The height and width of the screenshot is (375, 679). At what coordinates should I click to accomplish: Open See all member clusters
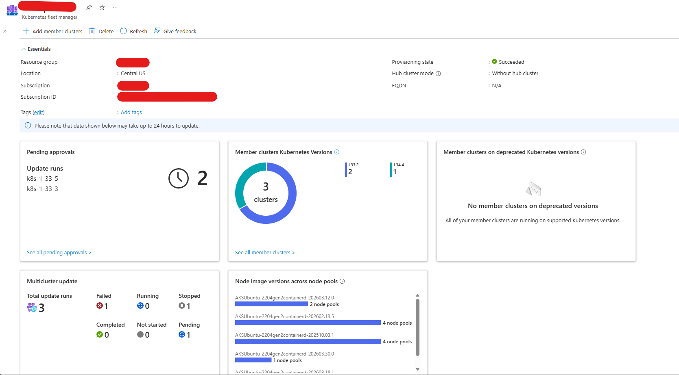265,252
